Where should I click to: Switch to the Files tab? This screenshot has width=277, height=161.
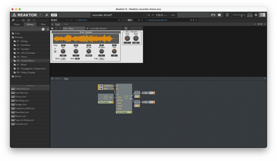point(43,24)
